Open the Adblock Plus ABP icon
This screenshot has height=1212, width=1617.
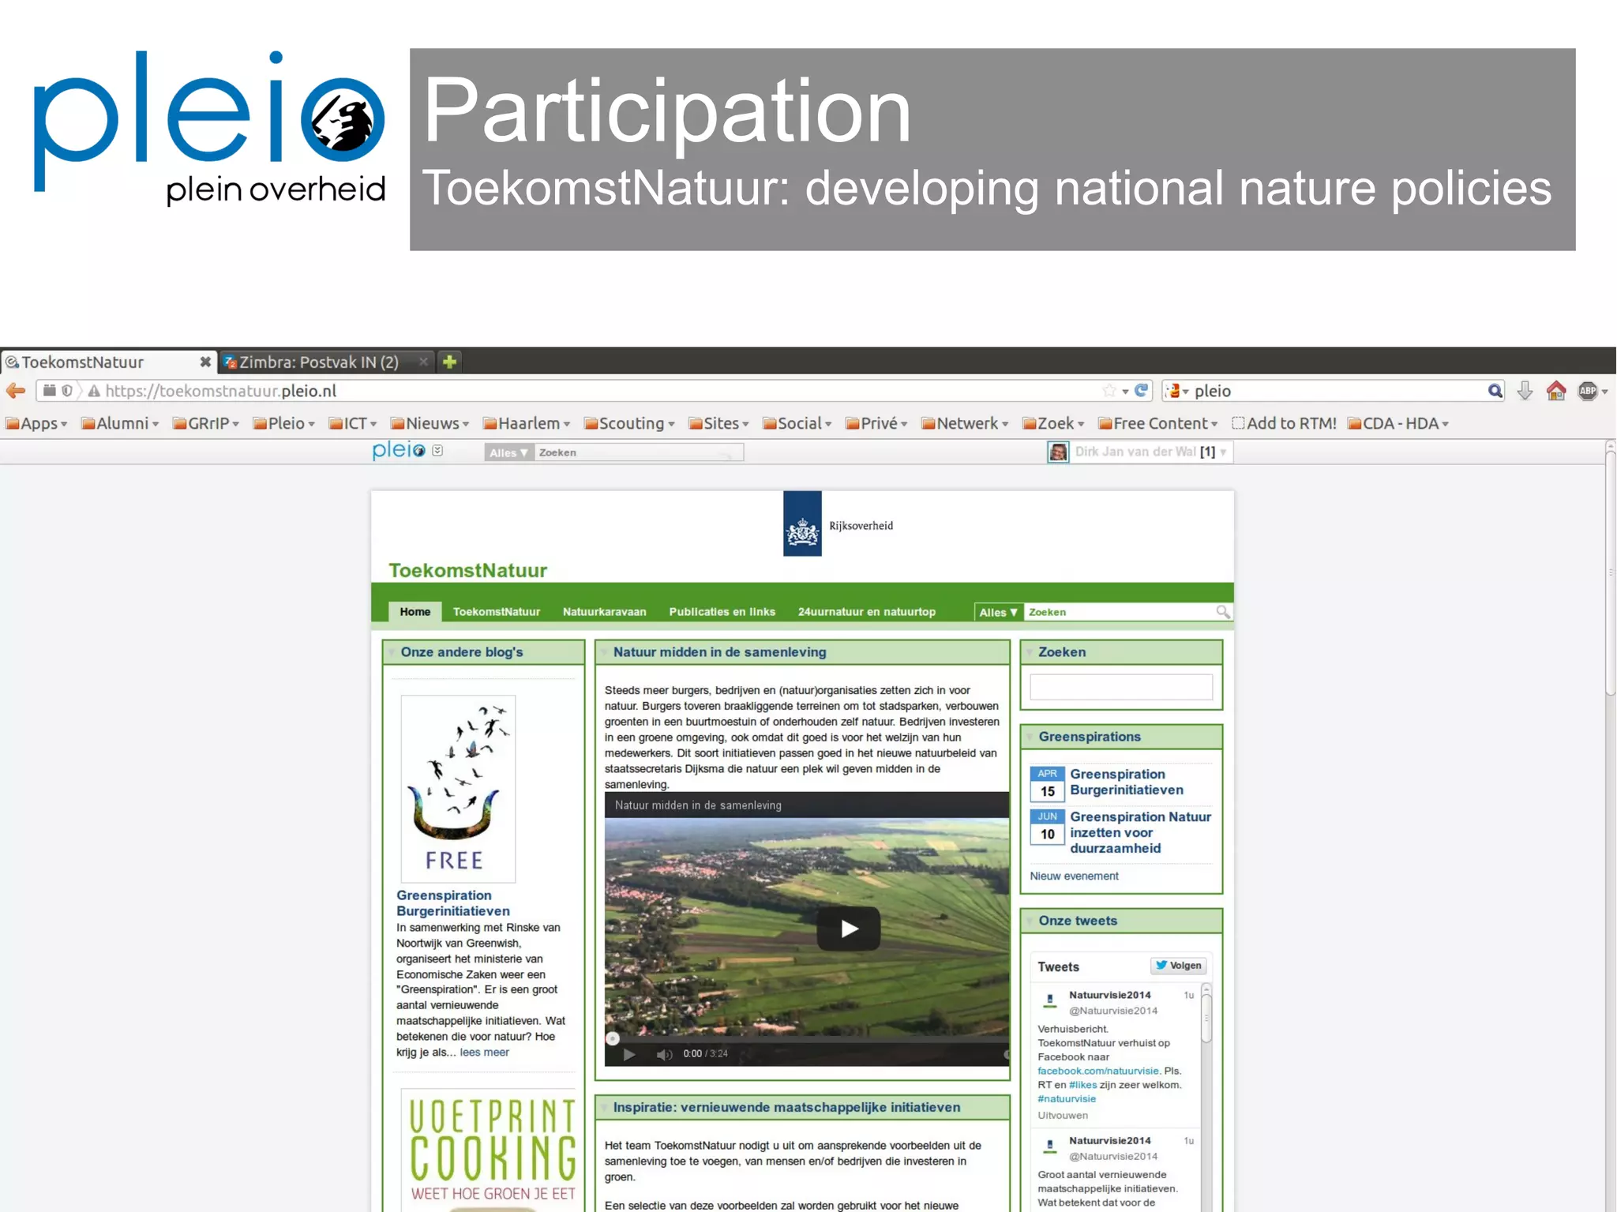pyautogui.click(x=1587, y=391)
